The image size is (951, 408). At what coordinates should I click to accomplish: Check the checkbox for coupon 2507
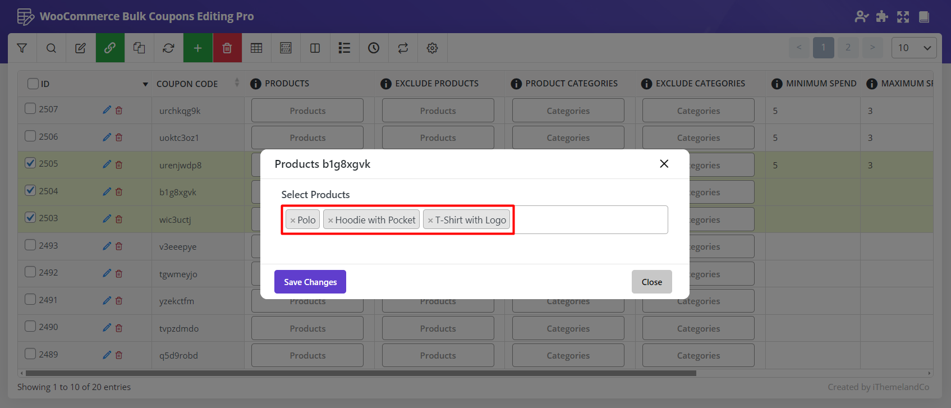click(30, 109)
